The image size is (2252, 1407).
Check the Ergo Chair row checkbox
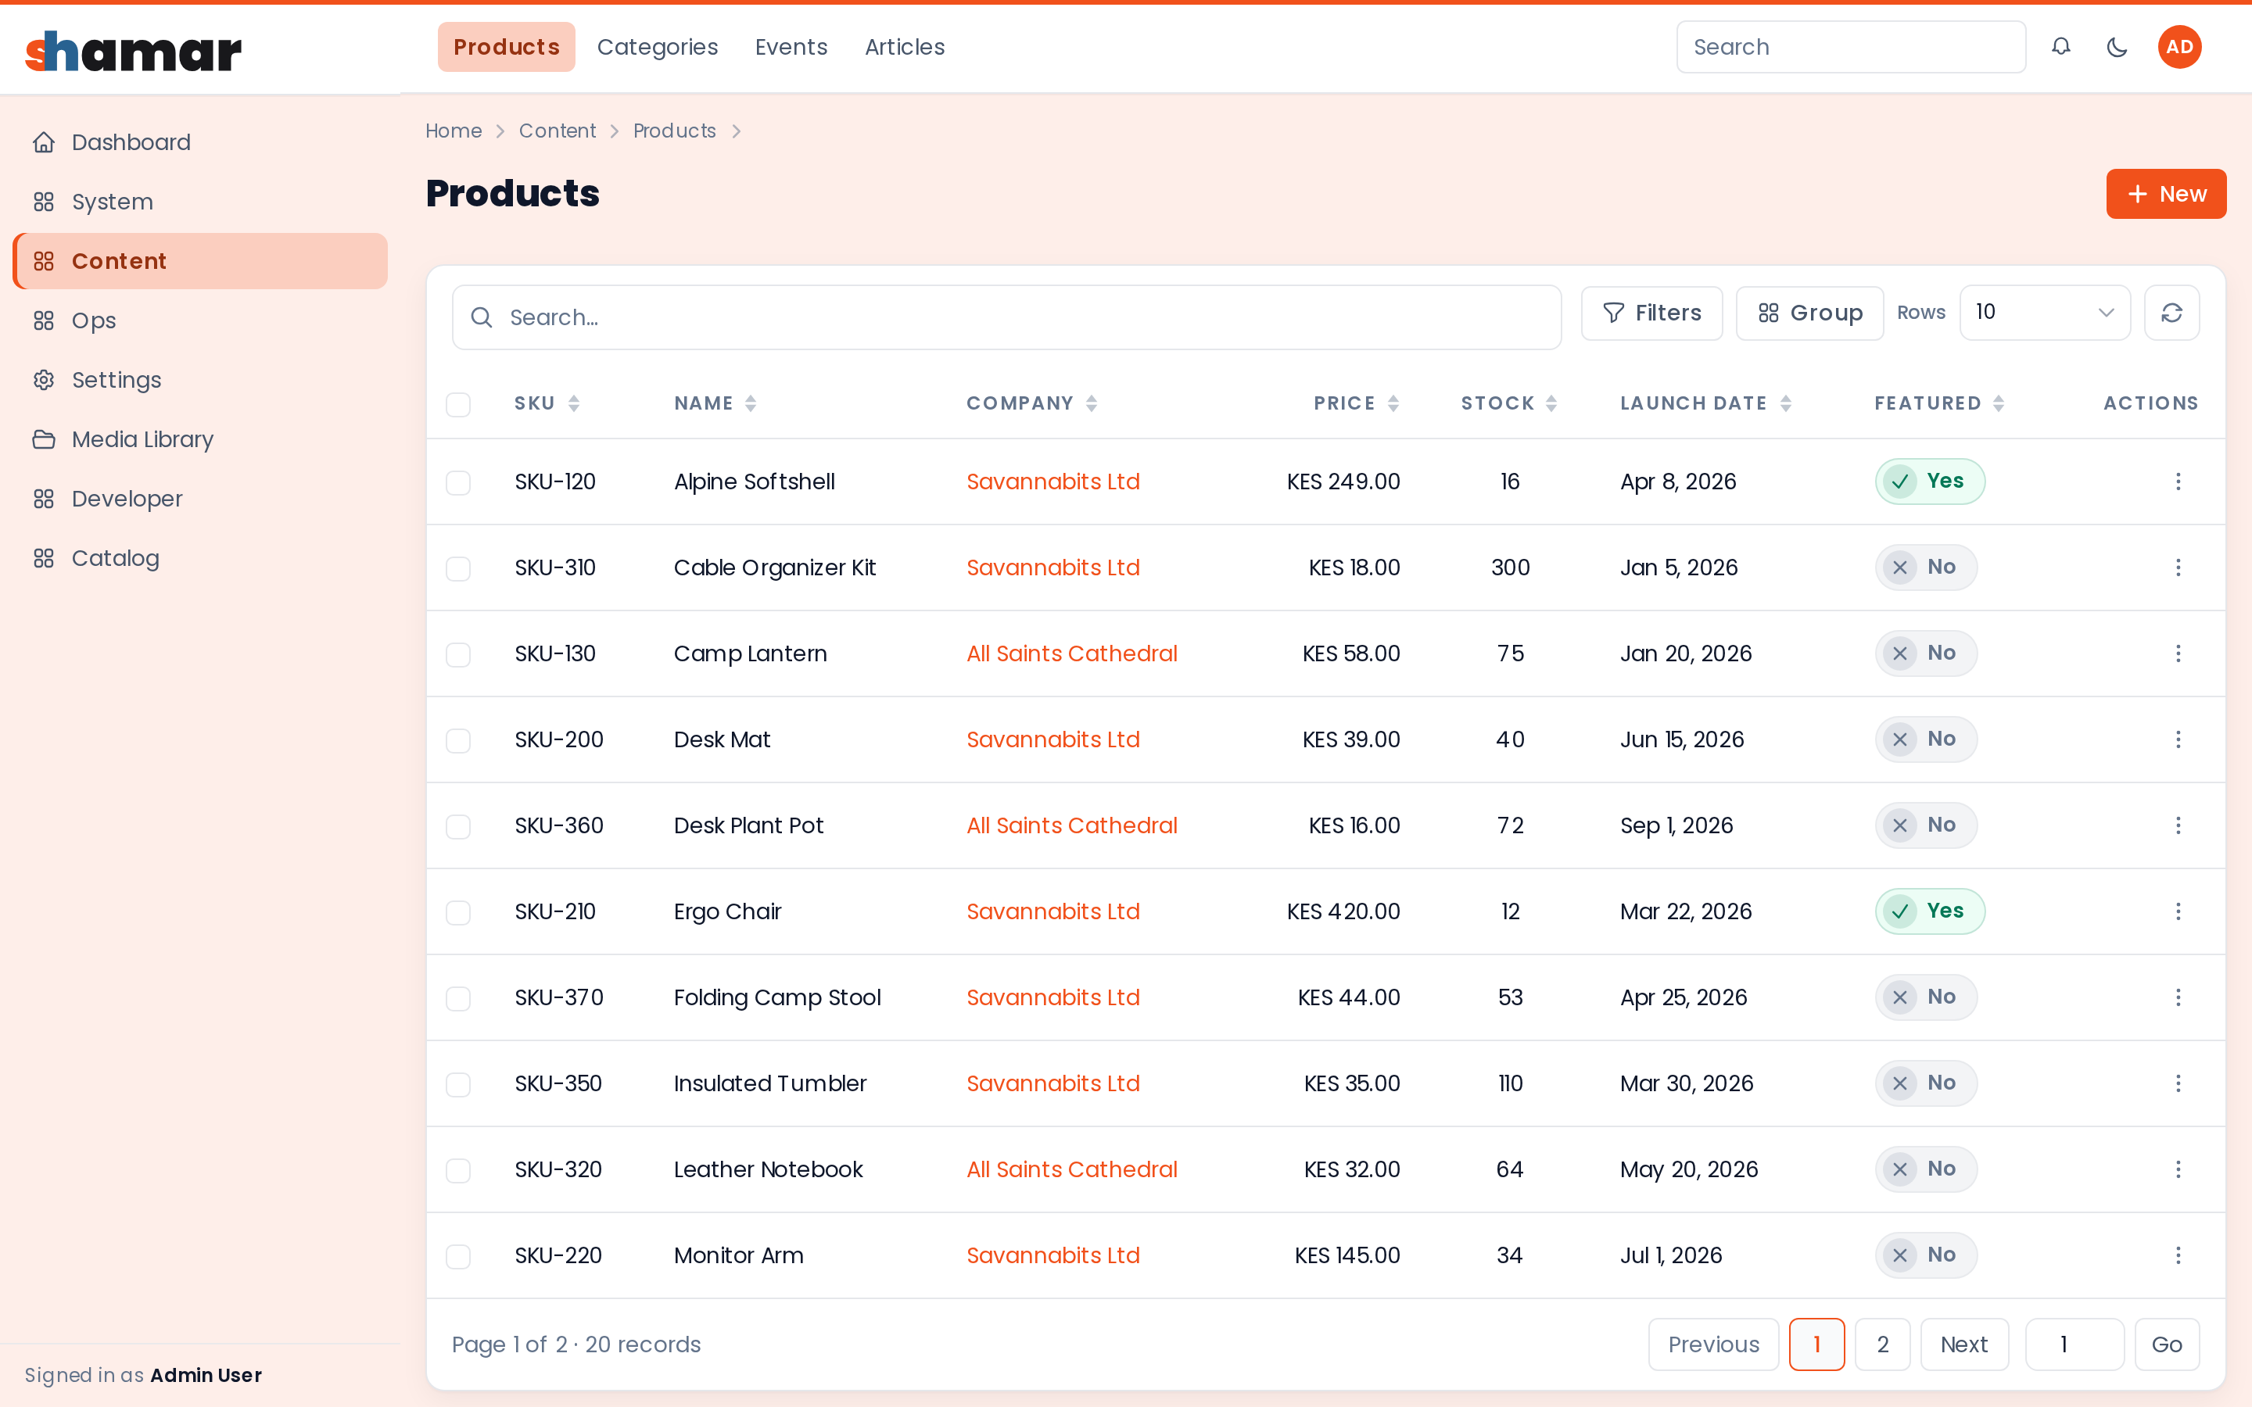pyautogui.click(x=458, y=912)
